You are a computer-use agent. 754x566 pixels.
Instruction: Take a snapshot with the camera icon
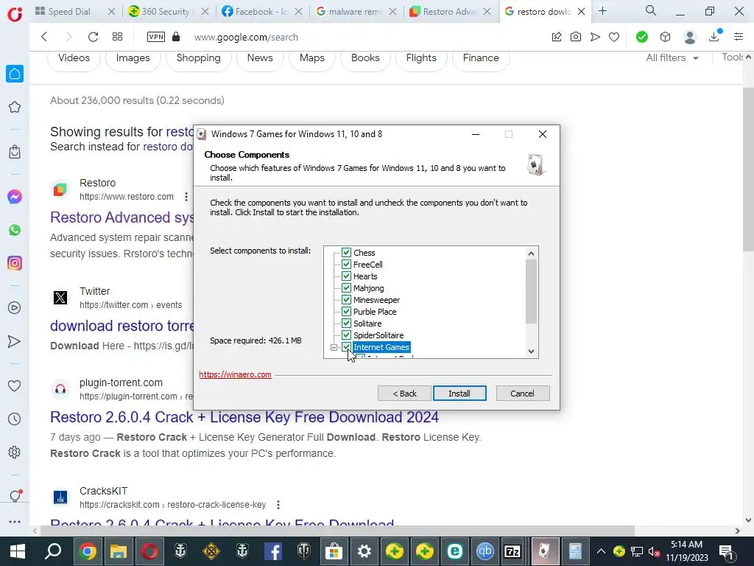(x=576, y=37)
